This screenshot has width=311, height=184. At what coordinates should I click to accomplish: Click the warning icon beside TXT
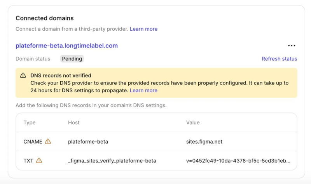point(39,161)
